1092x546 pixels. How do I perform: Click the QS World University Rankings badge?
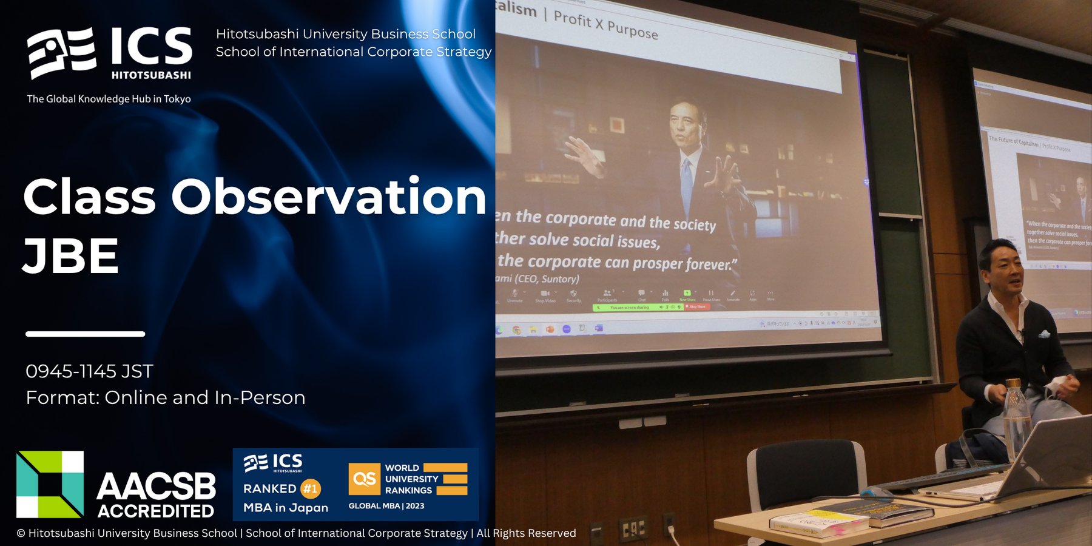408,486
